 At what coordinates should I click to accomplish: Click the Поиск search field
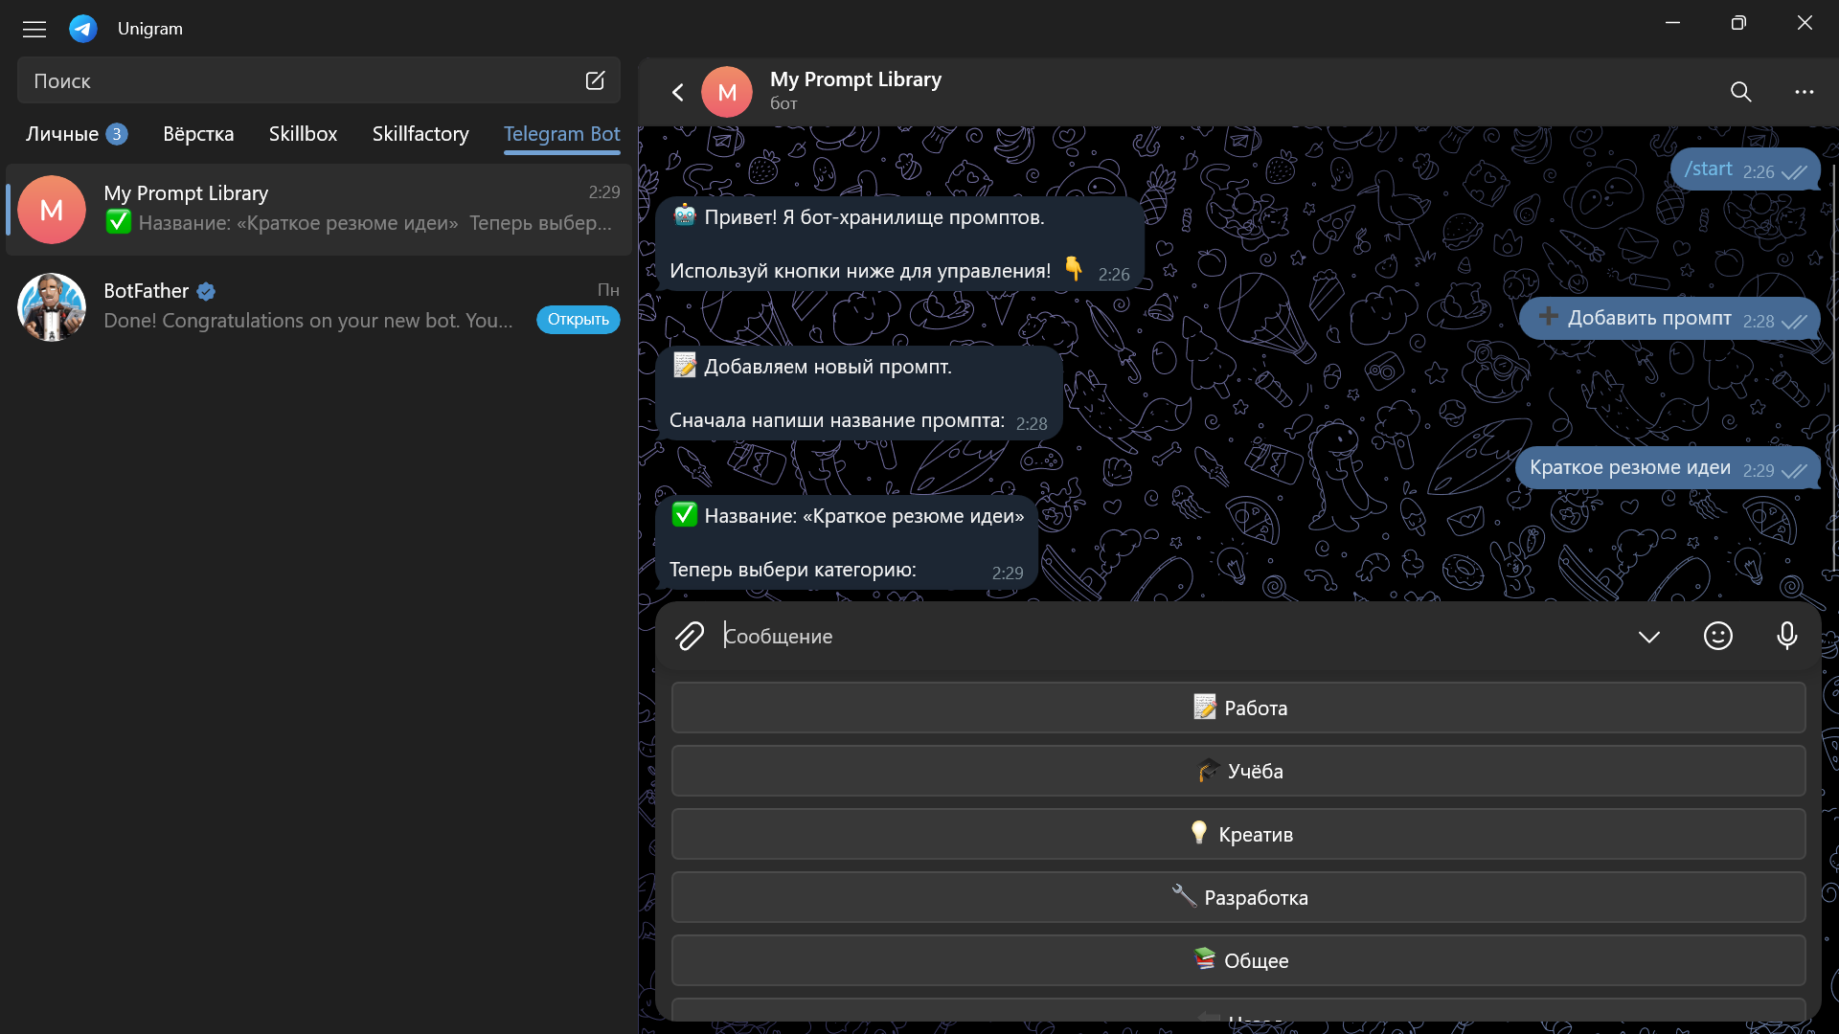[297, 81]
